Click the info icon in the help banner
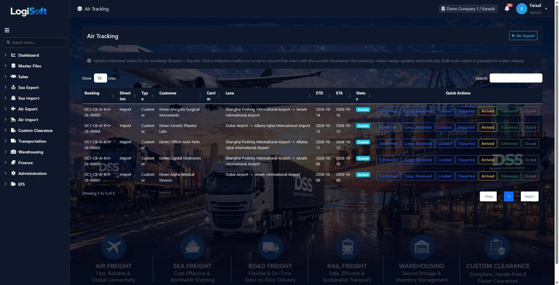The width and height of the screenshot is (559, 285). [x=89, y=61]
